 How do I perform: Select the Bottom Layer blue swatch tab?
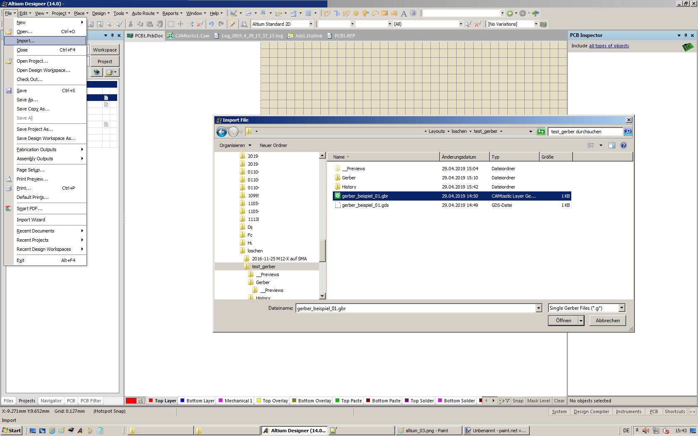197,401
